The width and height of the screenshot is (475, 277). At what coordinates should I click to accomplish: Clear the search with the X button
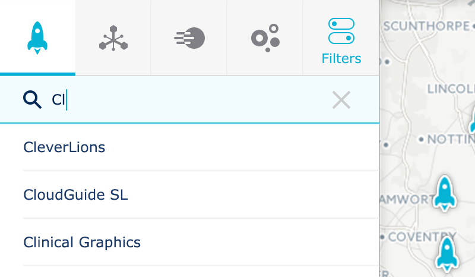point(341,100)
